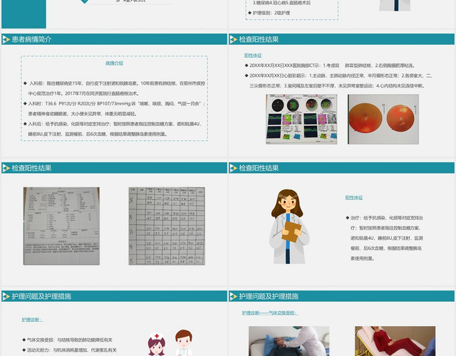This screenshot has height=356, width=456.
Task: Click the bullet 气体交换受损：与结核导致的肺功能降低有关
Action: tap(67, 340)
